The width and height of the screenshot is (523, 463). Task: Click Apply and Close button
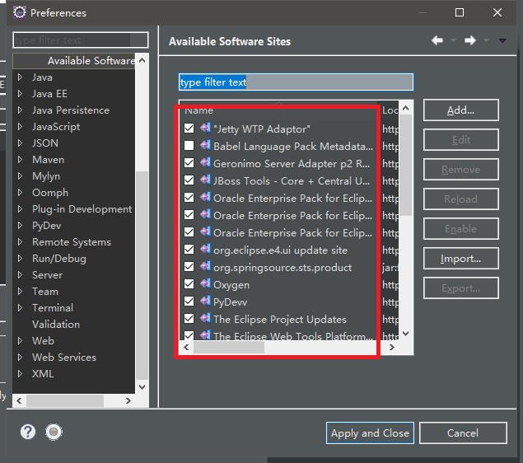tap(370, 433)
